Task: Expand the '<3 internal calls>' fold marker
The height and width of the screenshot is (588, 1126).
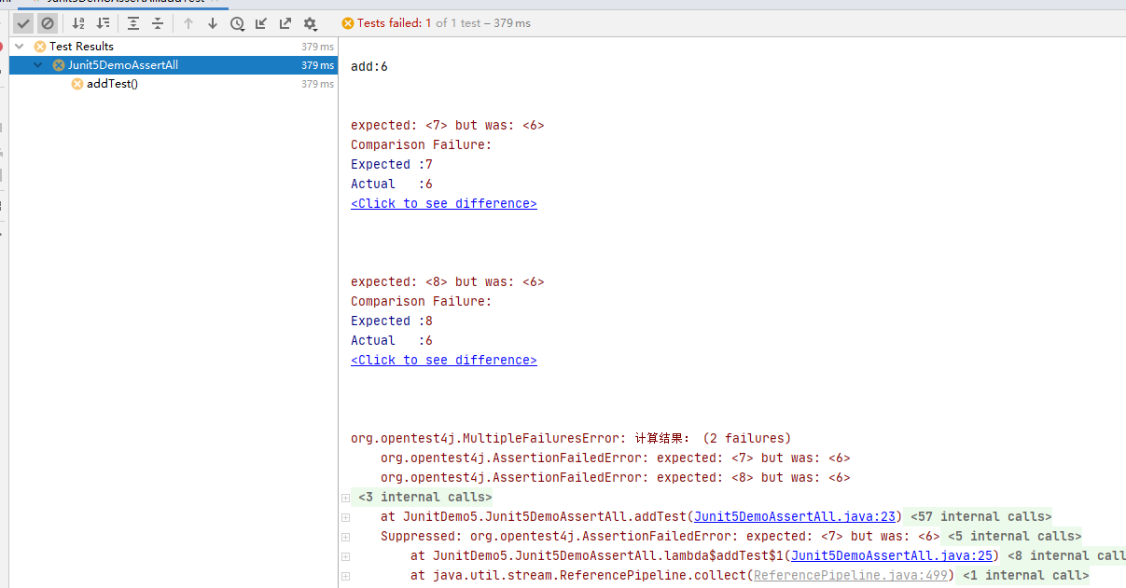Action: click(x=345, y=498)
